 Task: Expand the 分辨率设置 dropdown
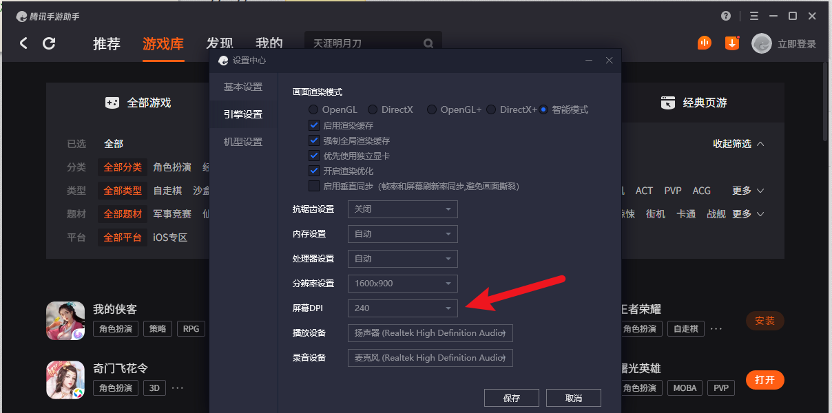pyautogui.click(x=403, y=284)
